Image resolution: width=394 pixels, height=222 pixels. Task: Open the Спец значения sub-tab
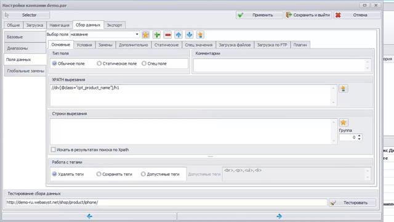tap(198, 45)
